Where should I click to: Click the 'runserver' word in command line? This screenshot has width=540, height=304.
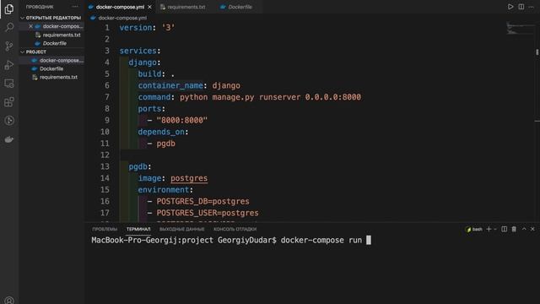pos(279,97)
